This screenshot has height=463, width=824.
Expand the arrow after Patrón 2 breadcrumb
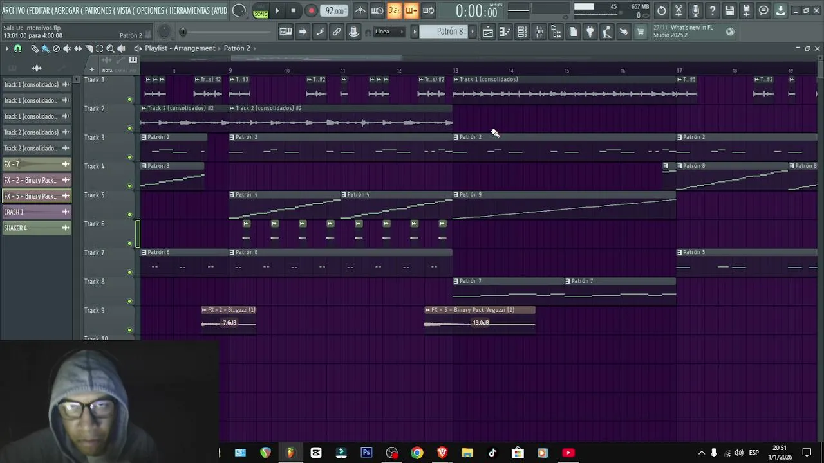pyautogui.click(x=255, y=48)
